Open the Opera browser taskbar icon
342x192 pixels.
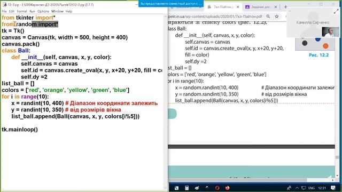pyautogui.click(x=217, y=188)
